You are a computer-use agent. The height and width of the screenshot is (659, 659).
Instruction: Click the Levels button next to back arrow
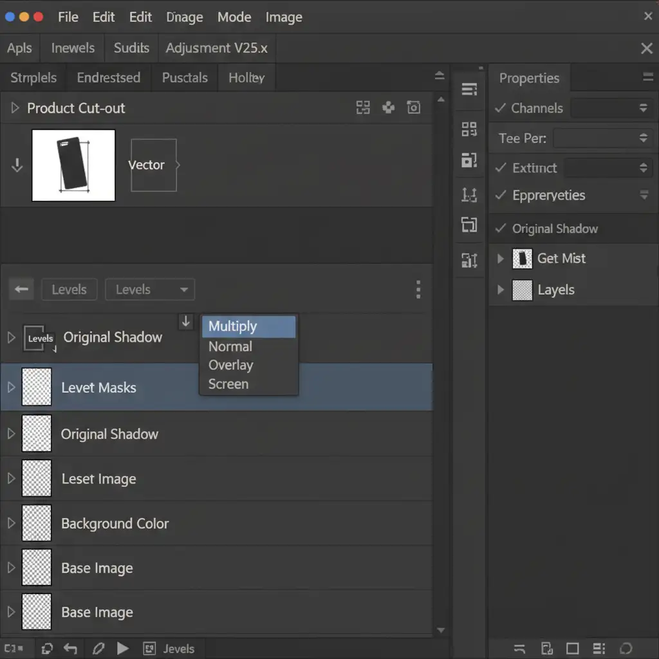[69, 290]
